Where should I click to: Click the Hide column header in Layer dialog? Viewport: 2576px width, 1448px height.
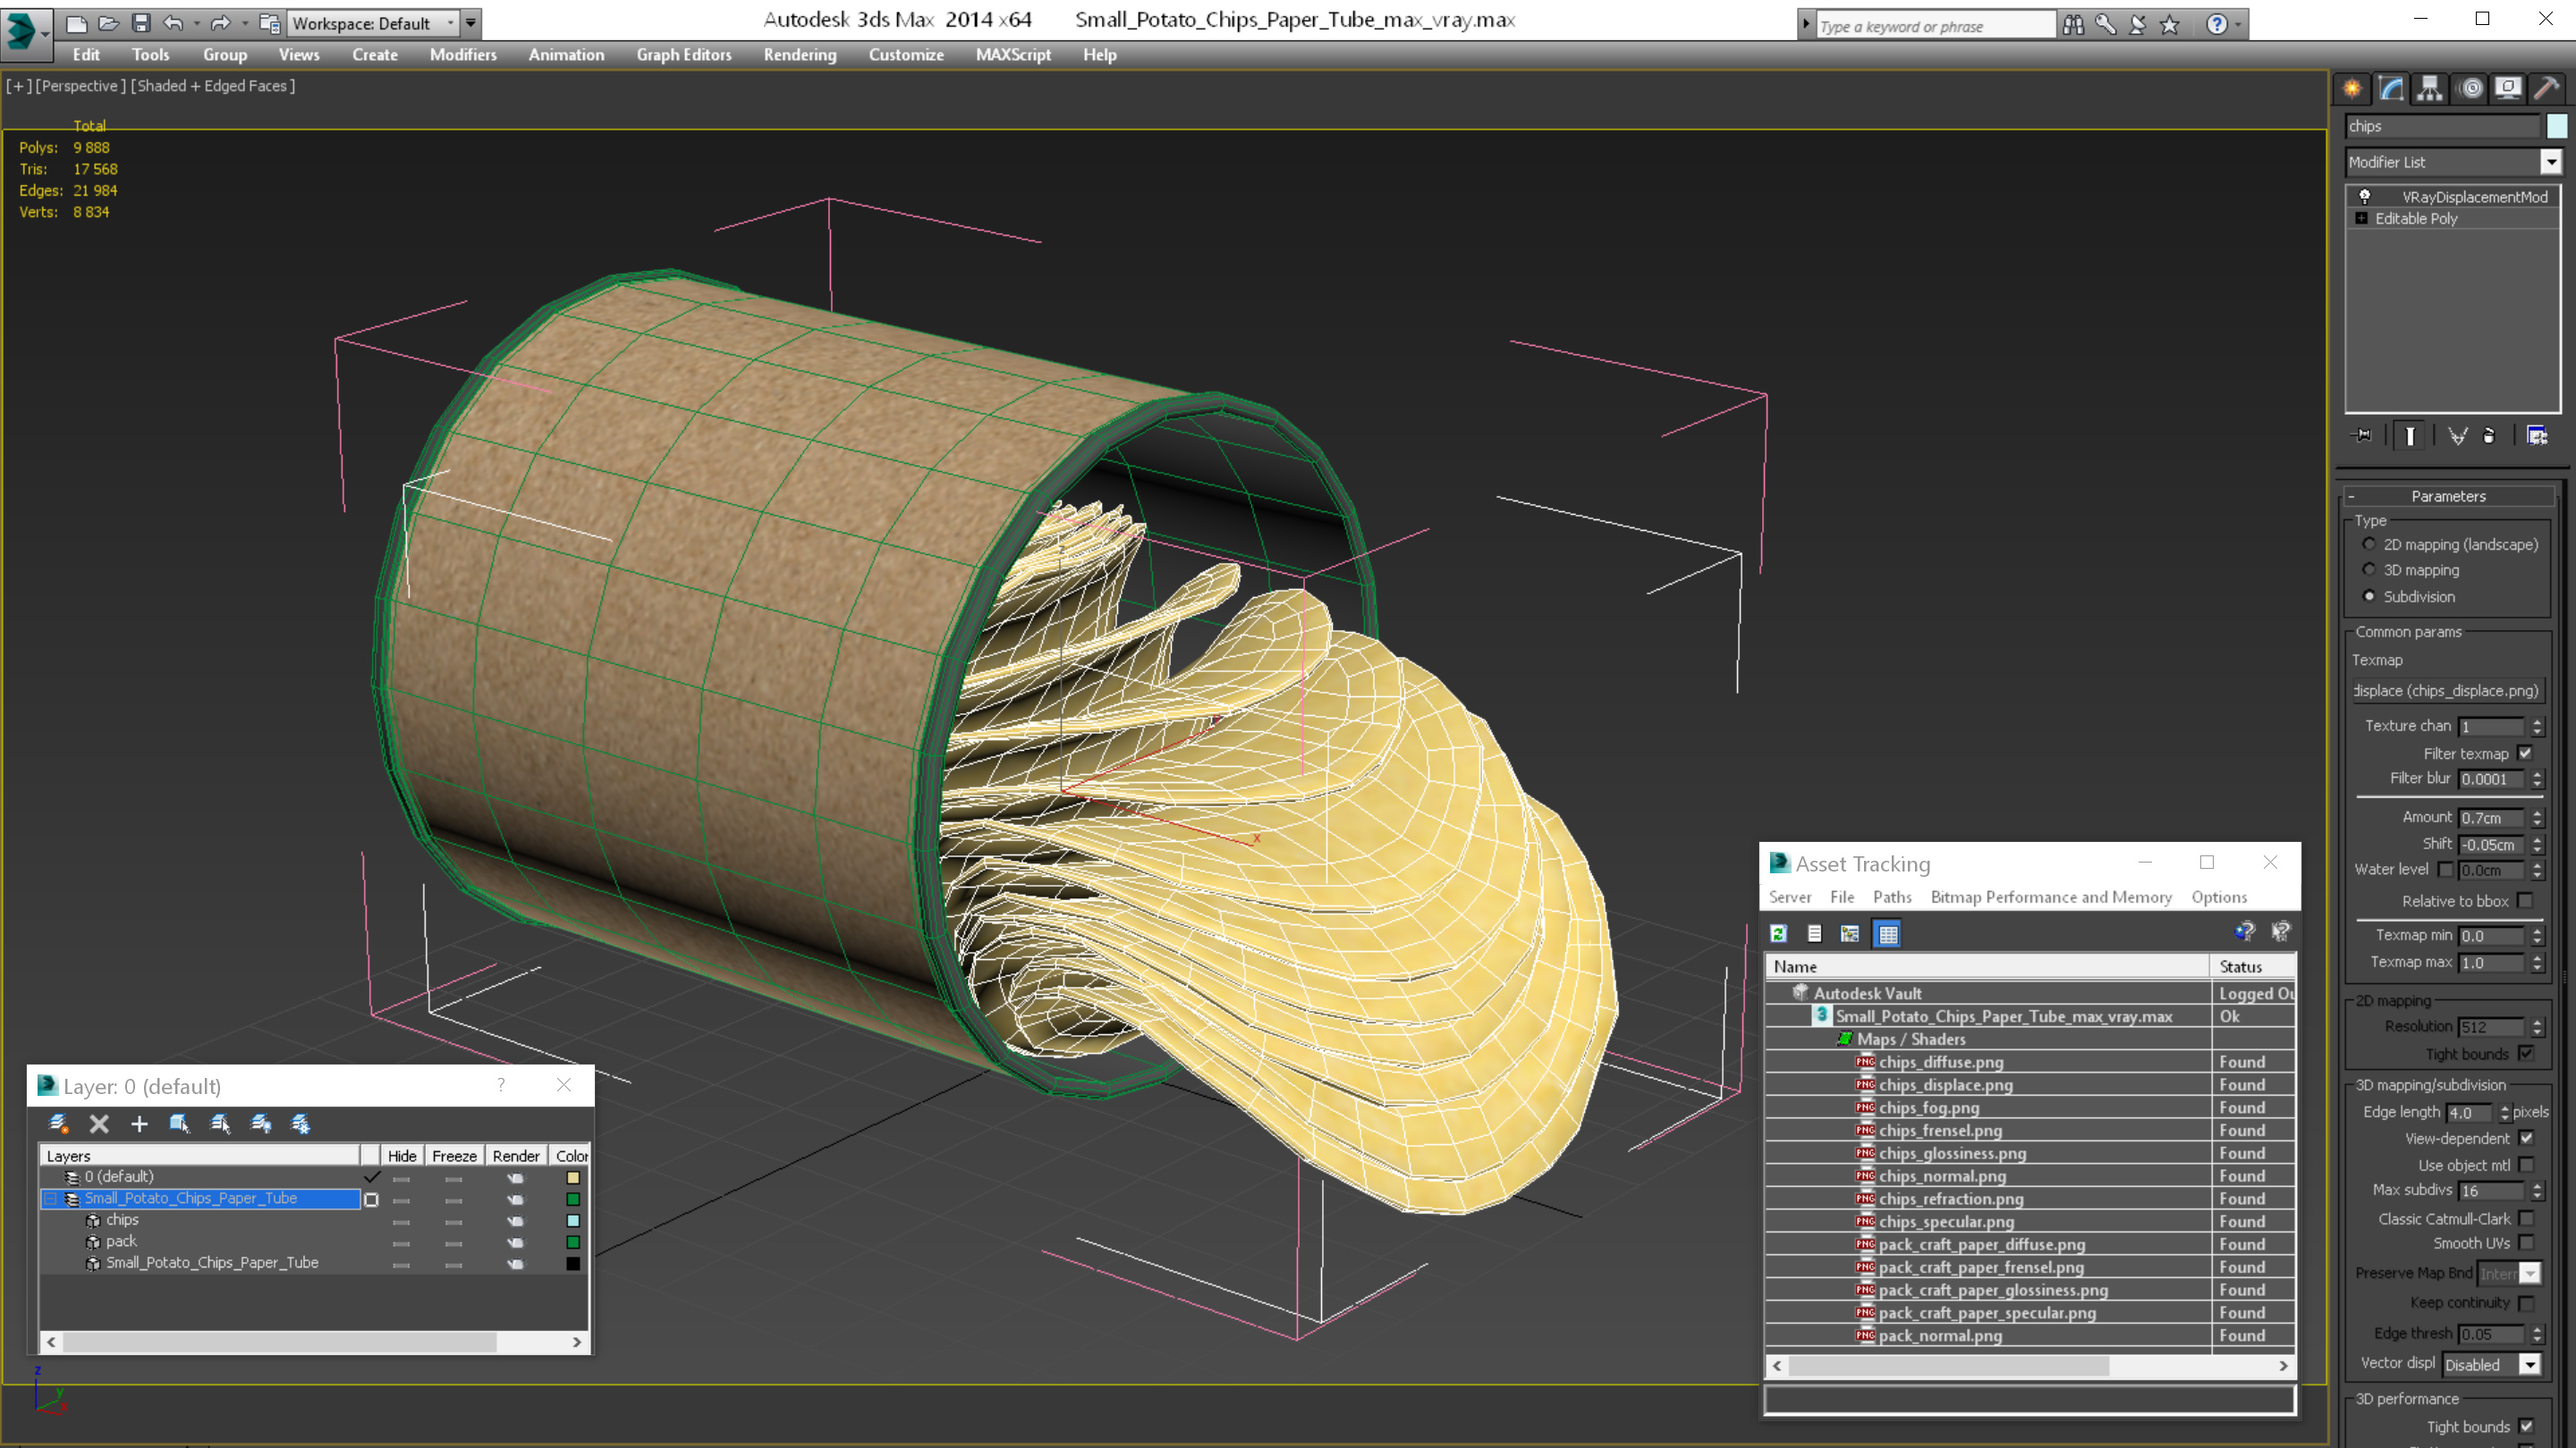402,1157
